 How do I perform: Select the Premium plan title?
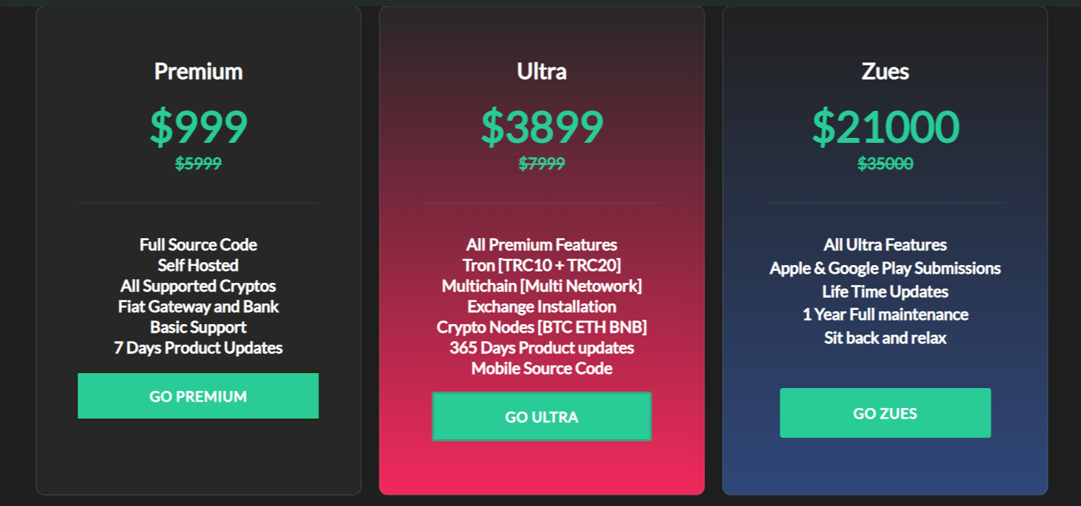[x=198, y=71]
